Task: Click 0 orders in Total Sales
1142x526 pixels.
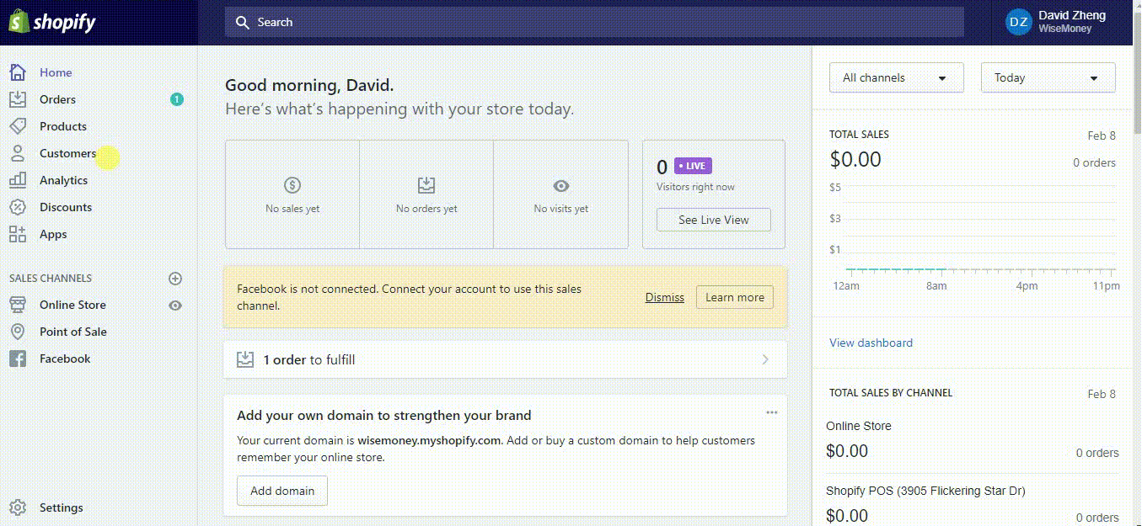Action: point(1094,162)
